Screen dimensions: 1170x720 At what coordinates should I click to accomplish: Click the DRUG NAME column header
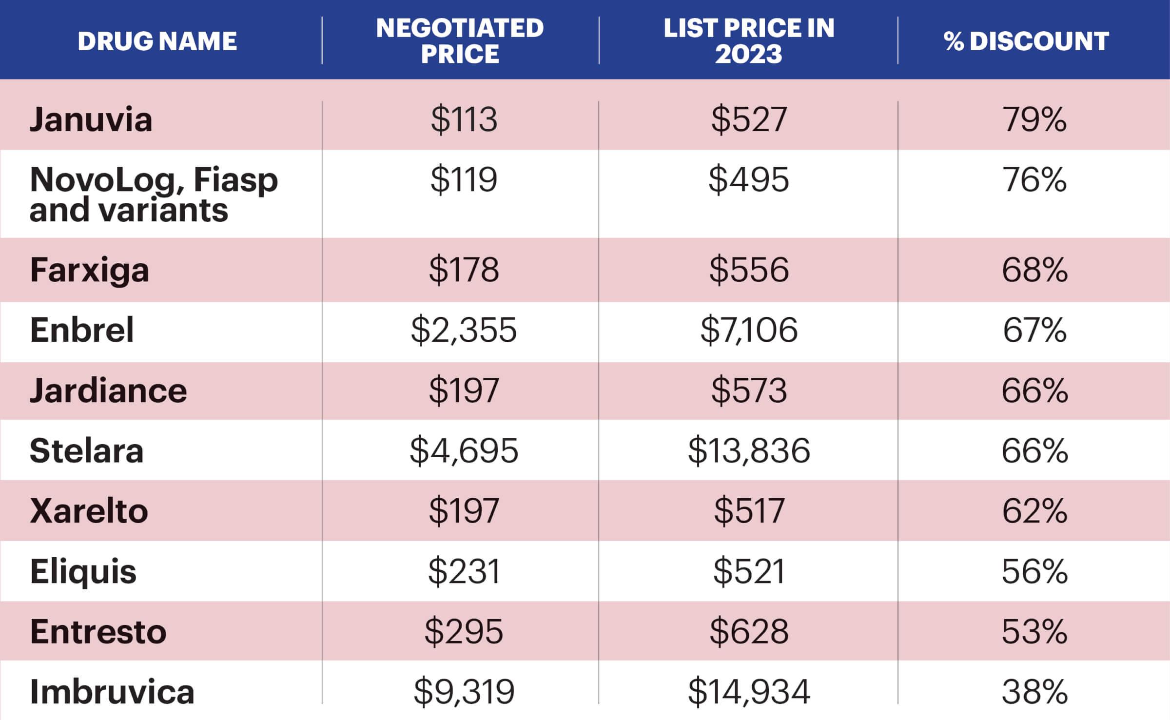click(157, 41)
